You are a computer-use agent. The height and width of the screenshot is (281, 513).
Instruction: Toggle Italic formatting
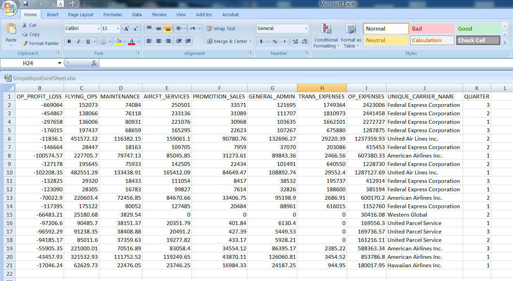[78, 41]
